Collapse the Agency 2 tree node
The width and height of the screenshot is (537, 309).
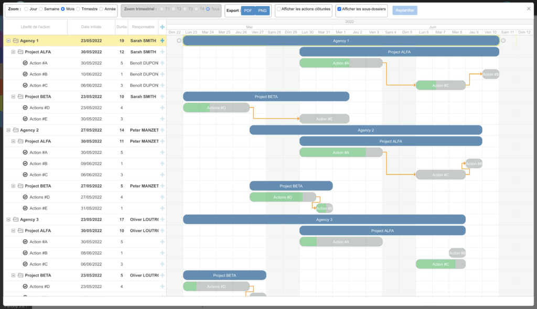[x=8, y=130]
